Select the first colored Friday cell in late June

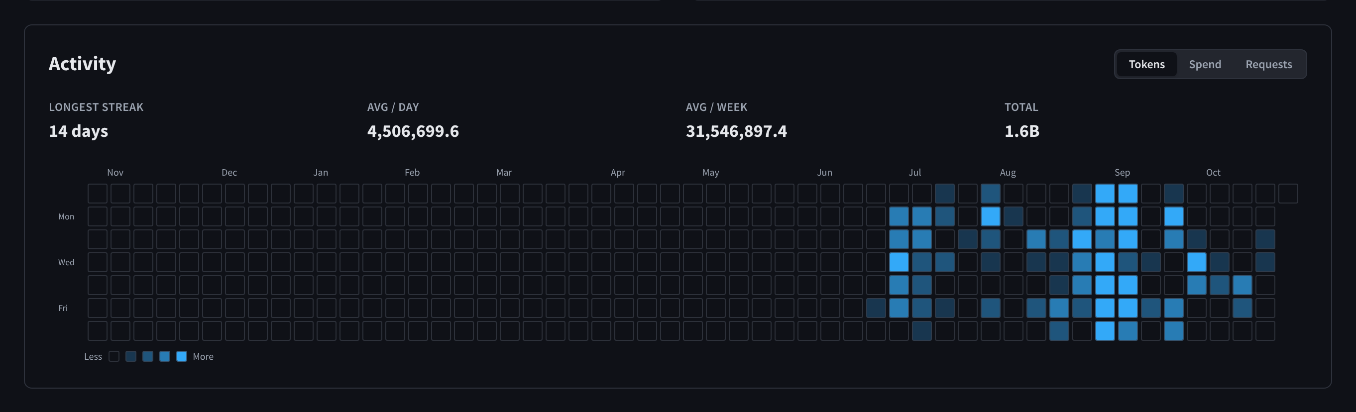(876, 308)
